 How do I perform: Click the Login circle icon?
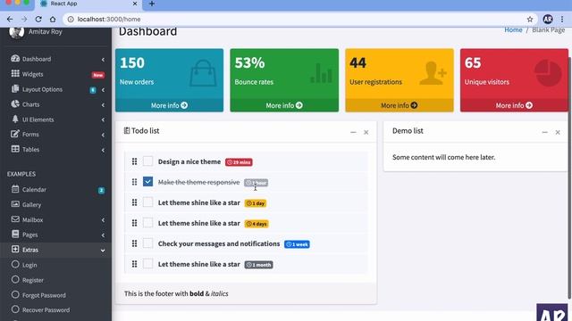[15, 264]
